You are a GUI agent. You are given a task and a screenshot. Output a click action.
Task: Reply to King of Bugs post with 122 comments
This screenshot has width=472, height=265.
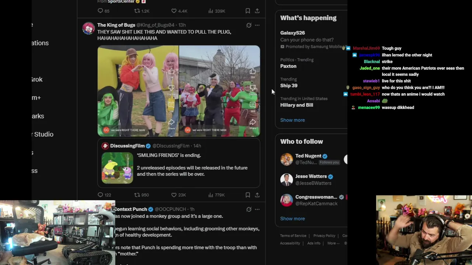104,195
